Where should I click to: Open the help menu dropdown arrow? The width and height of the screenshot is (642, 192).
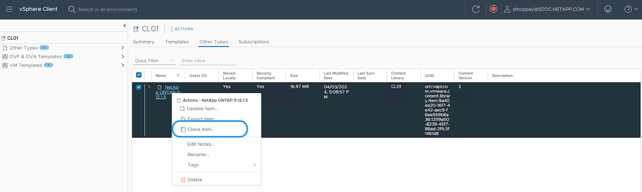[636, 9]
